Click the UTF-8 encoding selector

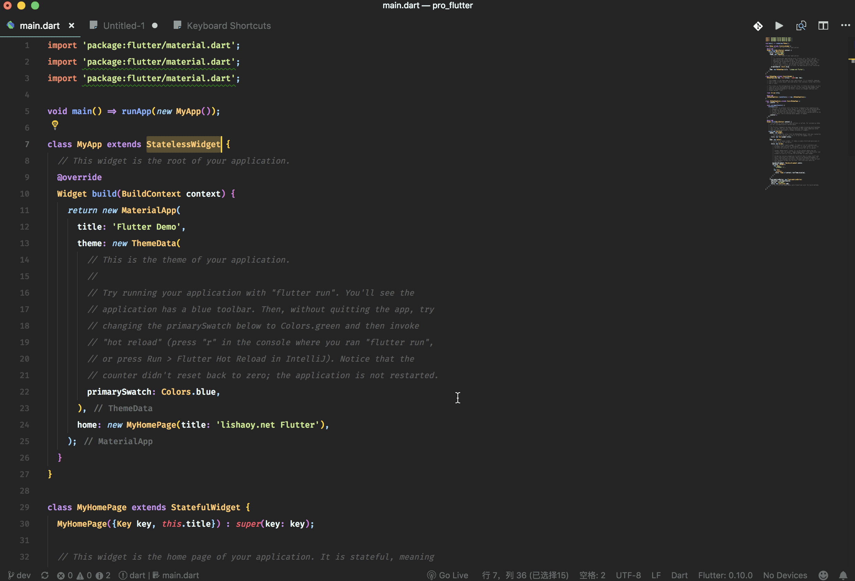click(x=628, y=575)
